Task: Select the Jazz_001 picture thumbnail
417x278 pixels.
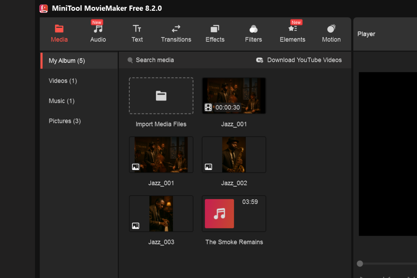Action: [x=161, y=155]
